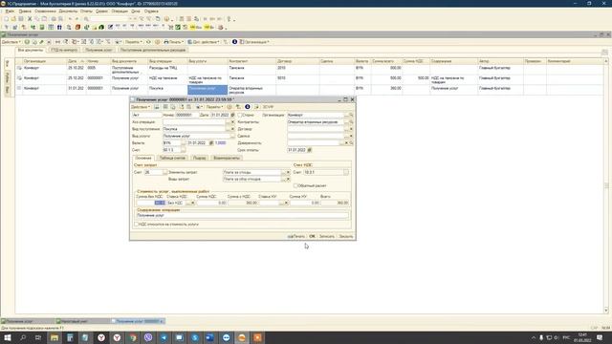Click the Контрагент column header
The width and height of the screenshot is (612, 344).
coord(251,61)
